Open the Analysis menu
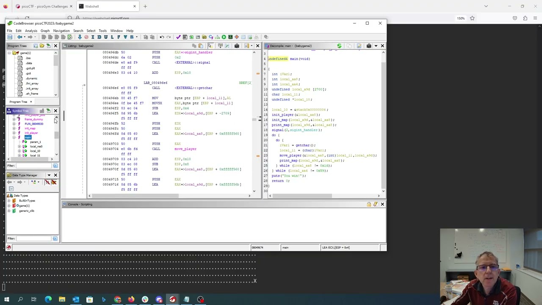 [31, 30]
